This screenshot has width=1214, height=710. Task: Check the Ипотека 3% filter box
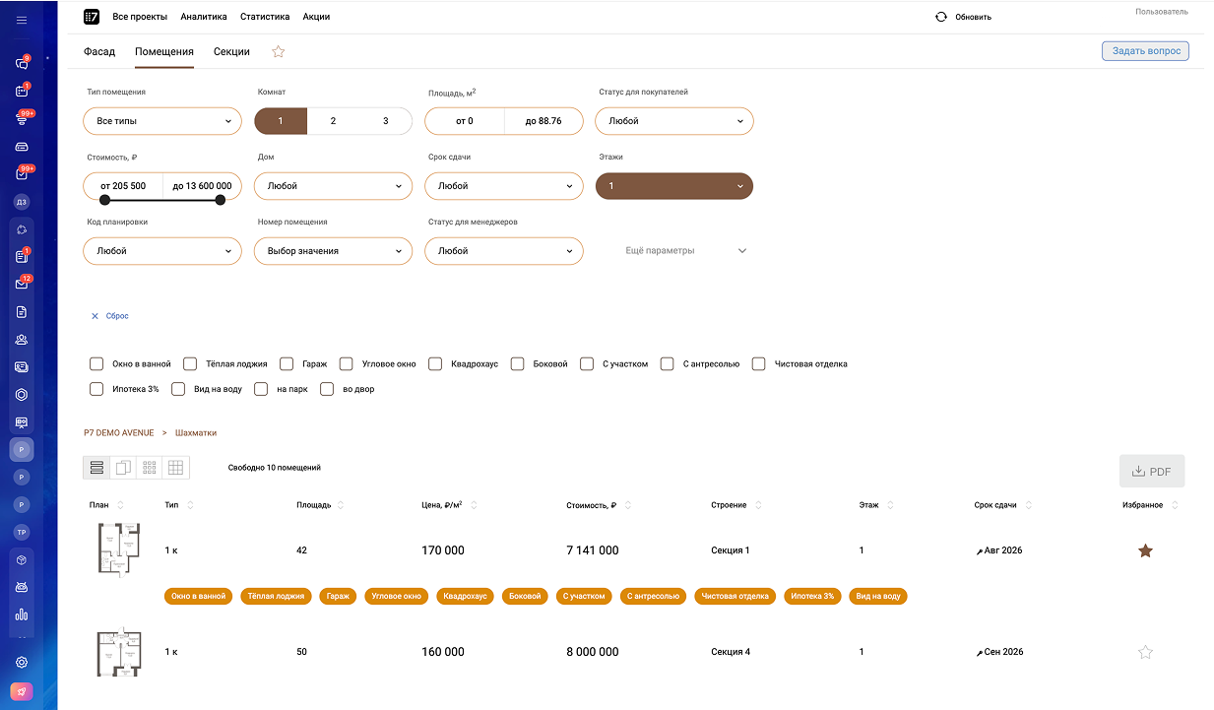coord(96,389)
